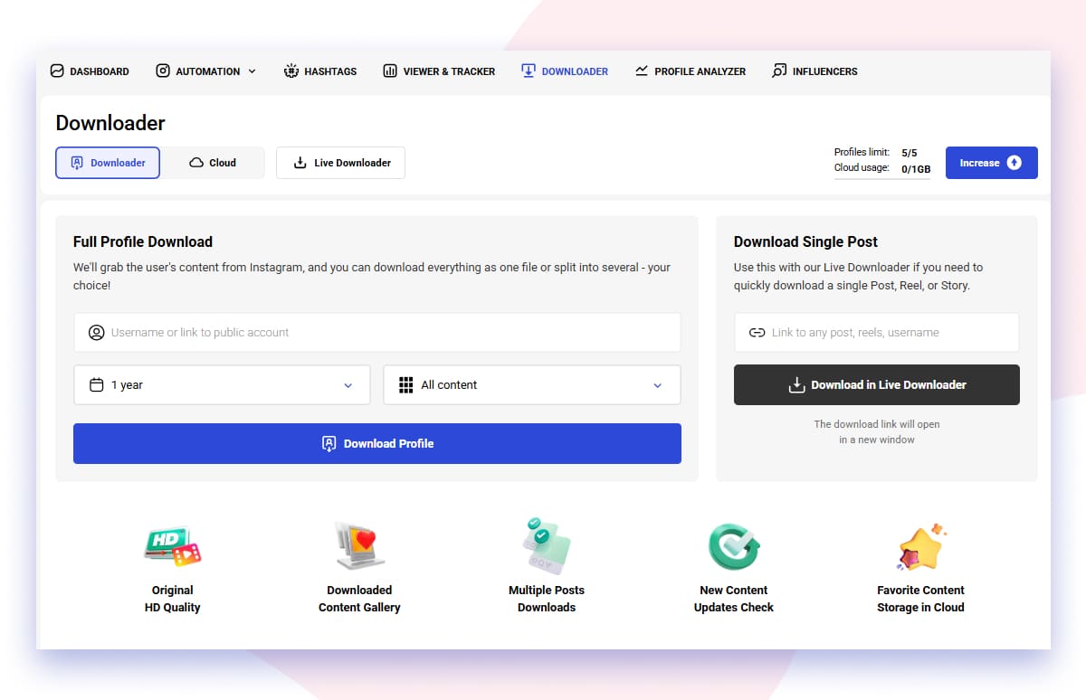The image size is (1086, 700).
Task: Open Profile Analyzer using its chart icon
Action: pyautogui.click(x=642, y=71)
